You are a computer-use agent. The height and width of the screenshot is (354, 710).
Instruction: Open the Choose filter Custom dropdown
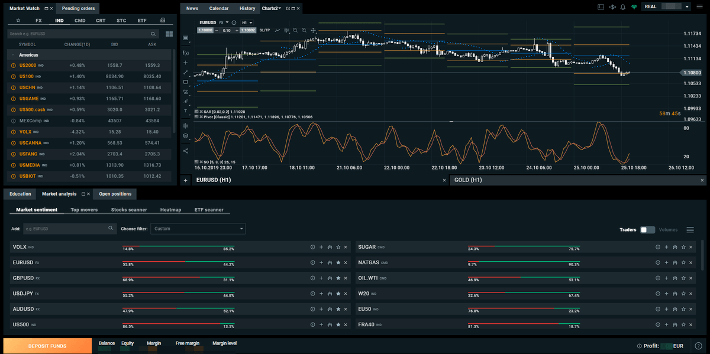coord(198,229)
